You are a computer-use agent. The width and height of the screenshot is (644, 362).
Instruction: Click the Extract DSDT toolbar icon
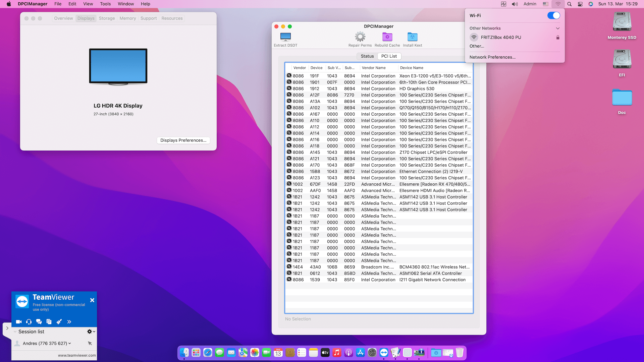(x=285, y=37)
